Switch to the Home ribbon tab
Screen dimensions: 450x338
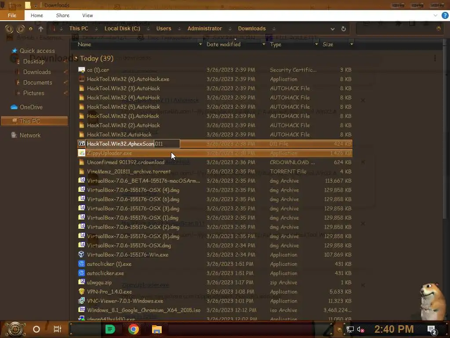pos(37,15)
